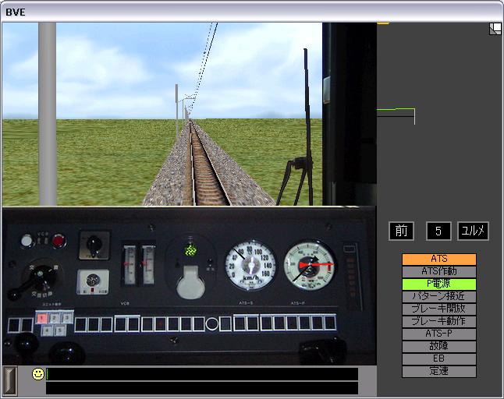Click the smiley face status icon
The image size is (504, 399).
point(38,374)
